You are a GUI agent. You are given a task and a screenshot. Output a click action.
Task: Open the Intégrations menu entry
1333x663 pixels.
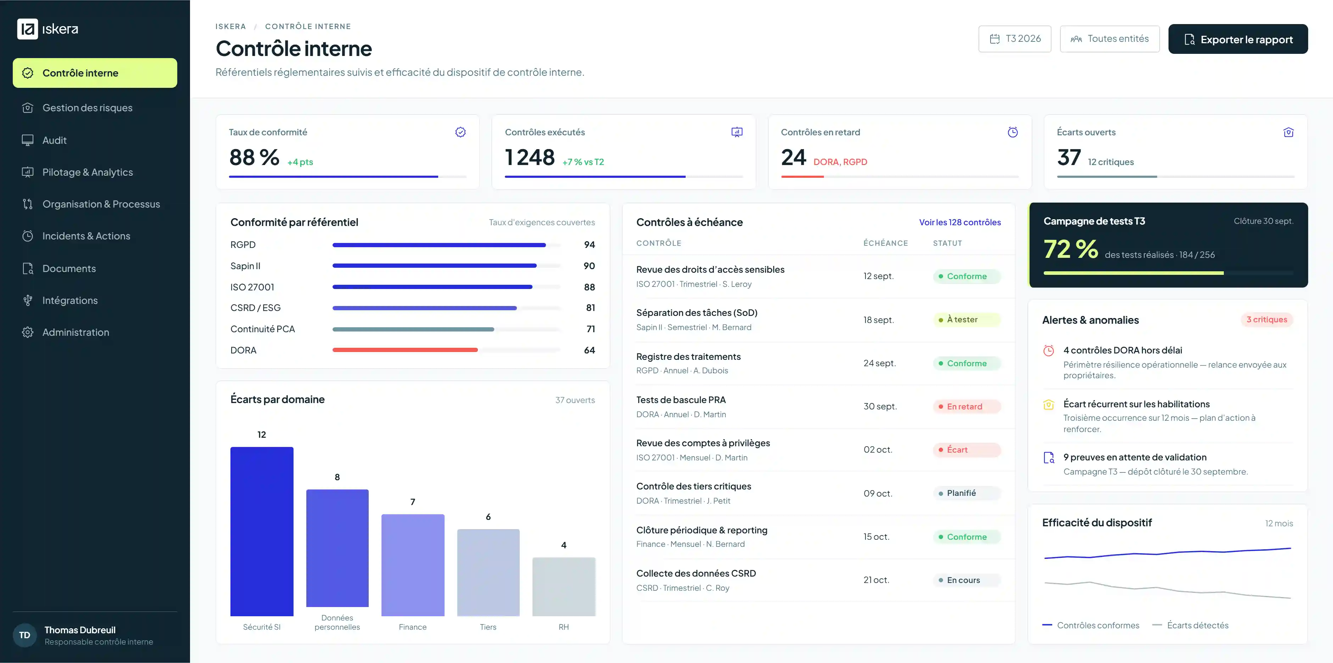click(95, 300)
